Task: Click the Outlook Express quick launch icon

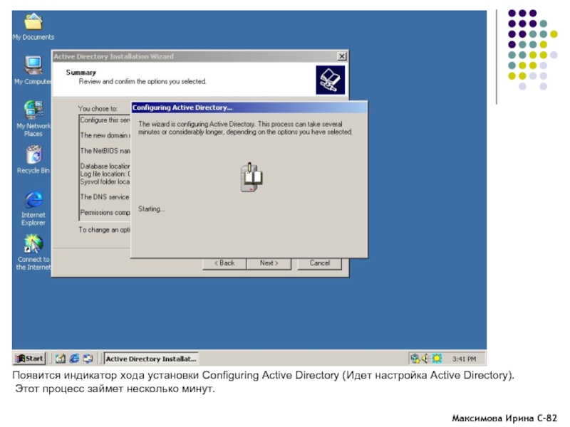Action: coord(88,359)
